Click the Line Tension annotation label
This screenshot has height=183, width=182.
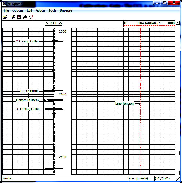[124, 104]
